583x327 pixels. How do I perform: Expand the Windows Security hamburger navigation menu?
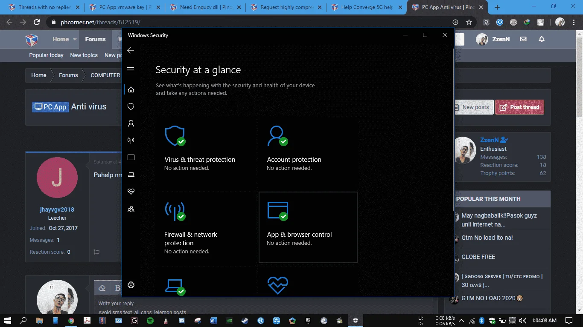coord(131,69)
